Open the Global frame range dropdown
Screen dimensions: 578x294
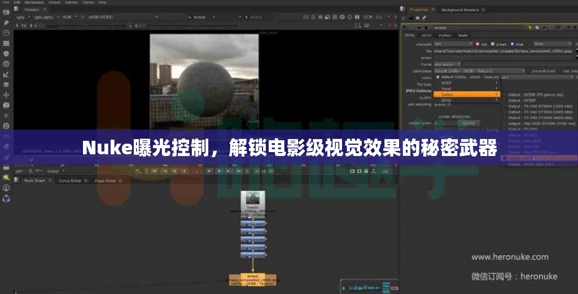(x=56, y=171)
